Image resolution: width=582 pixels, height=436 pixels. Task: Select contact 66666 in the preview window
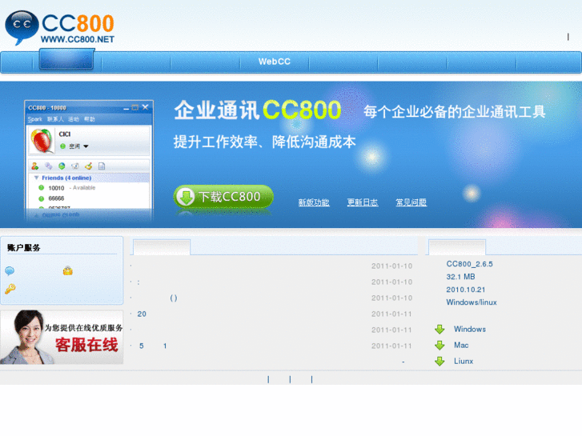[x=56, y=198]
